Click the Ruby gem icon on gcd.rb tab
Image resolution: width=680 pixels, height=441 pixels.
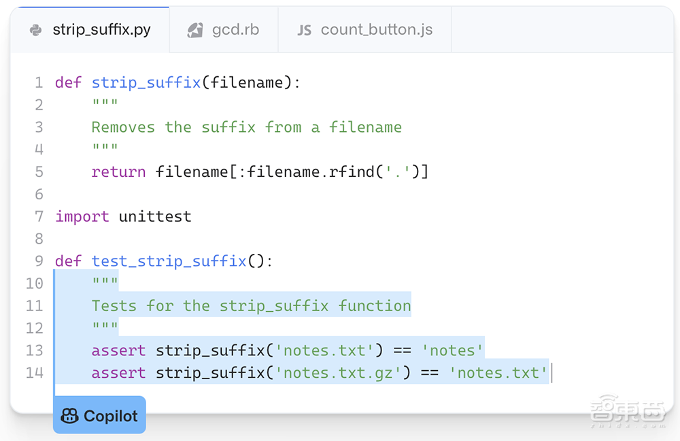197,29
